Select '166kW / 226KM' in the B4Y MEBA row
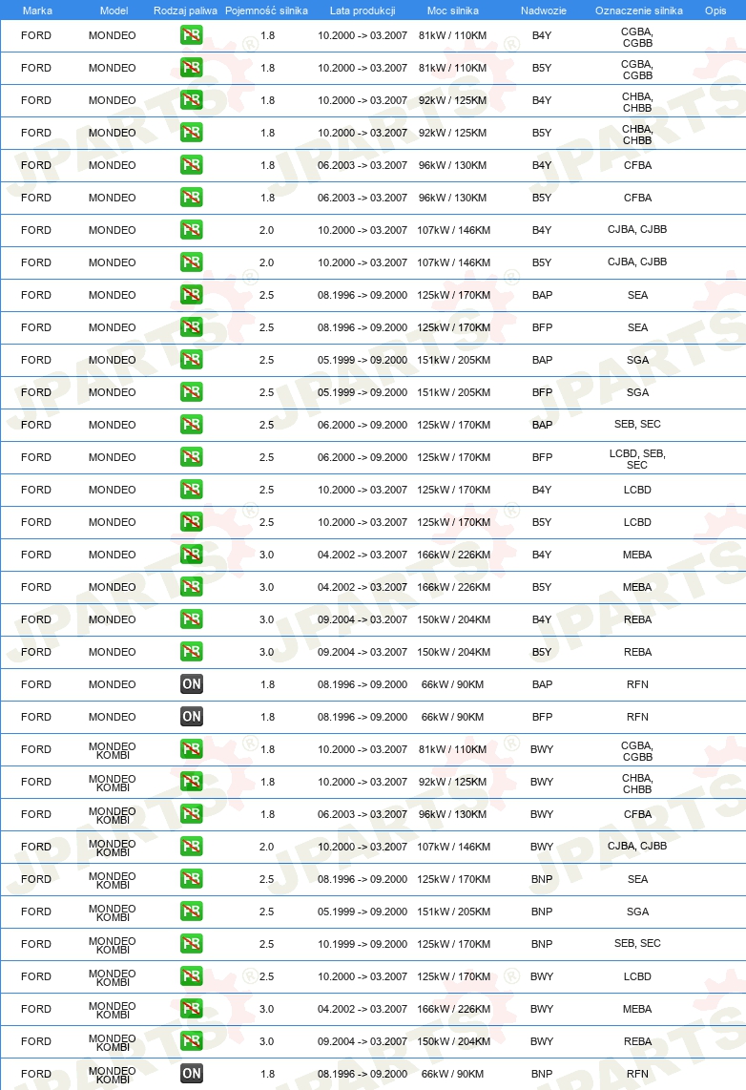The height and width of the screenshot is (1090, 746). 453,555
